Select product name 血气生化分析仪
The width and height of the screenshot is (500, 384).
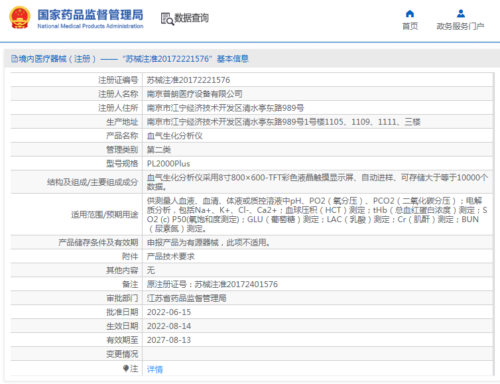[x=174, y=135]
